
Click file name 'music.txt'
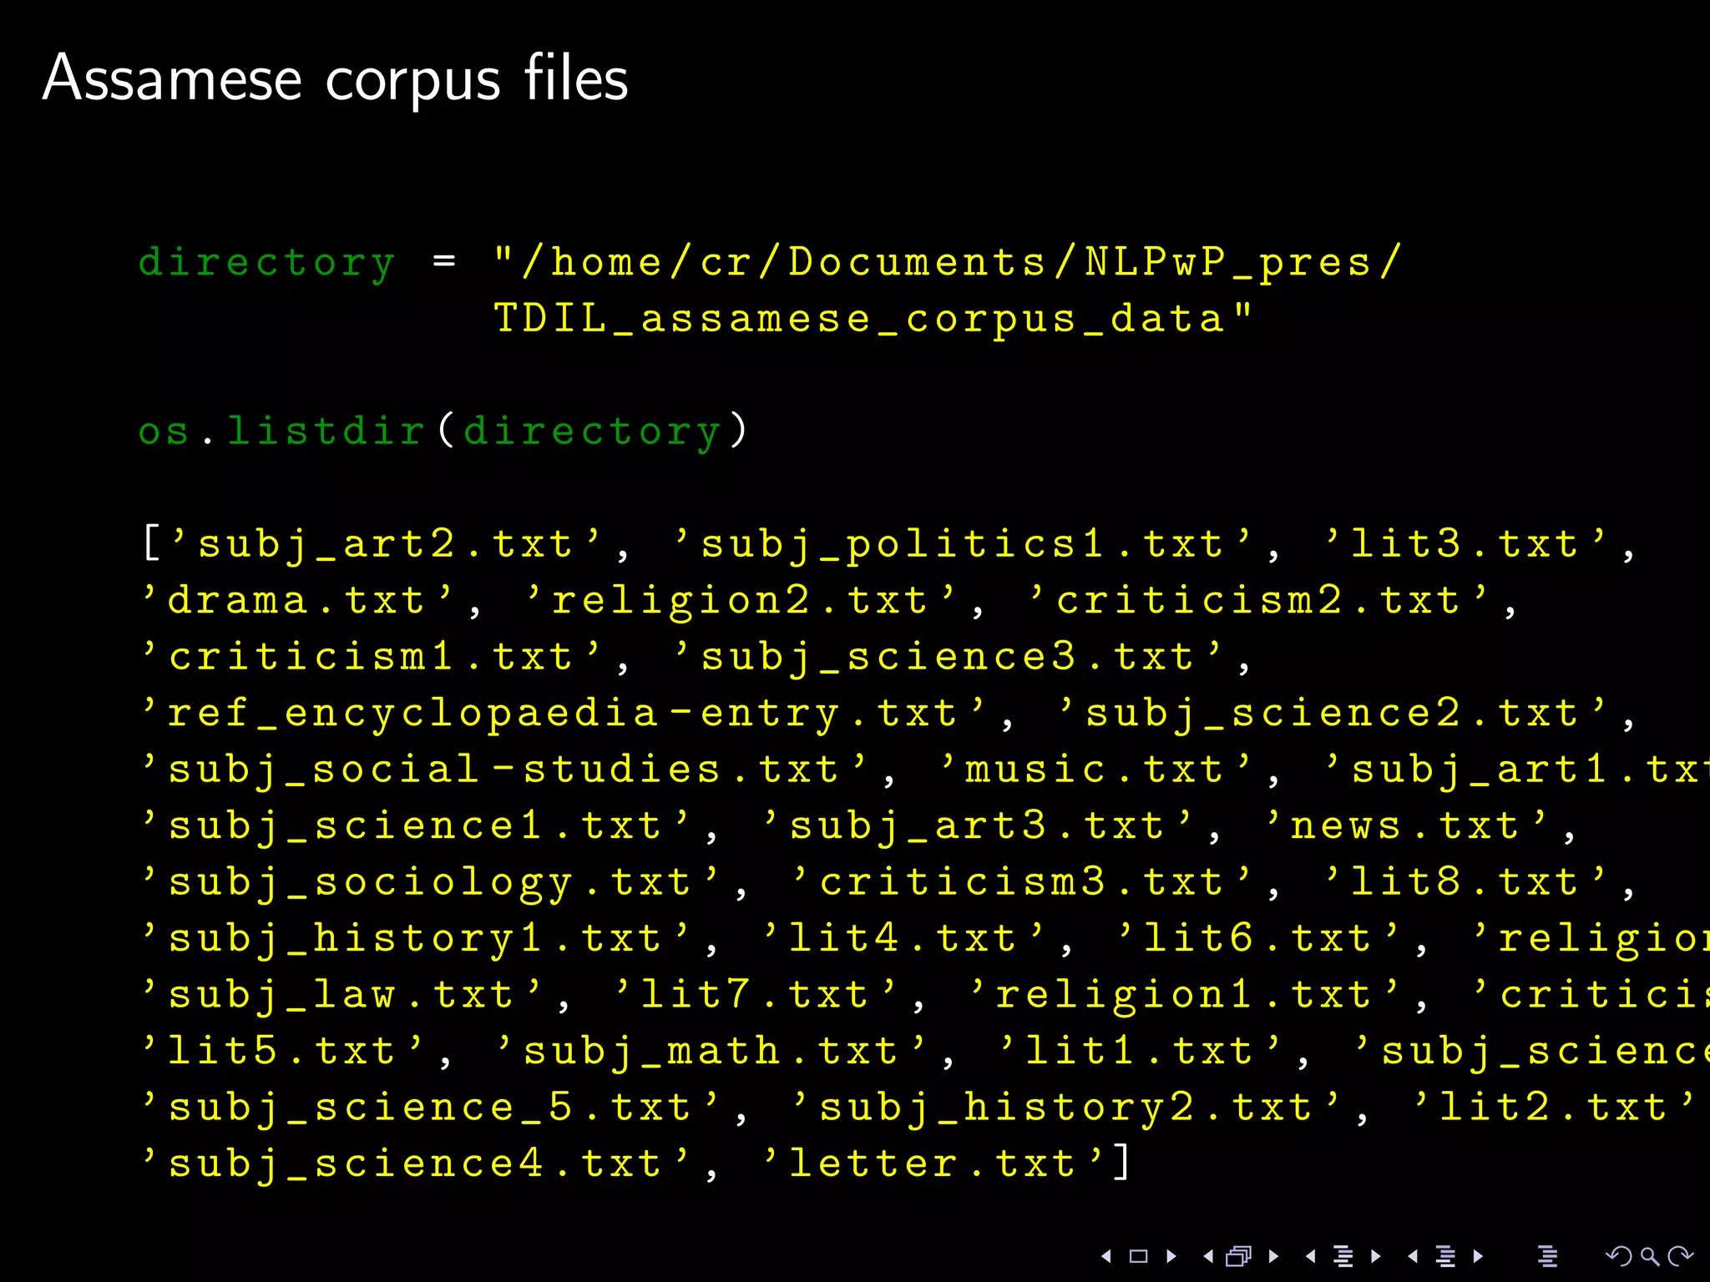pos(1095,769)
